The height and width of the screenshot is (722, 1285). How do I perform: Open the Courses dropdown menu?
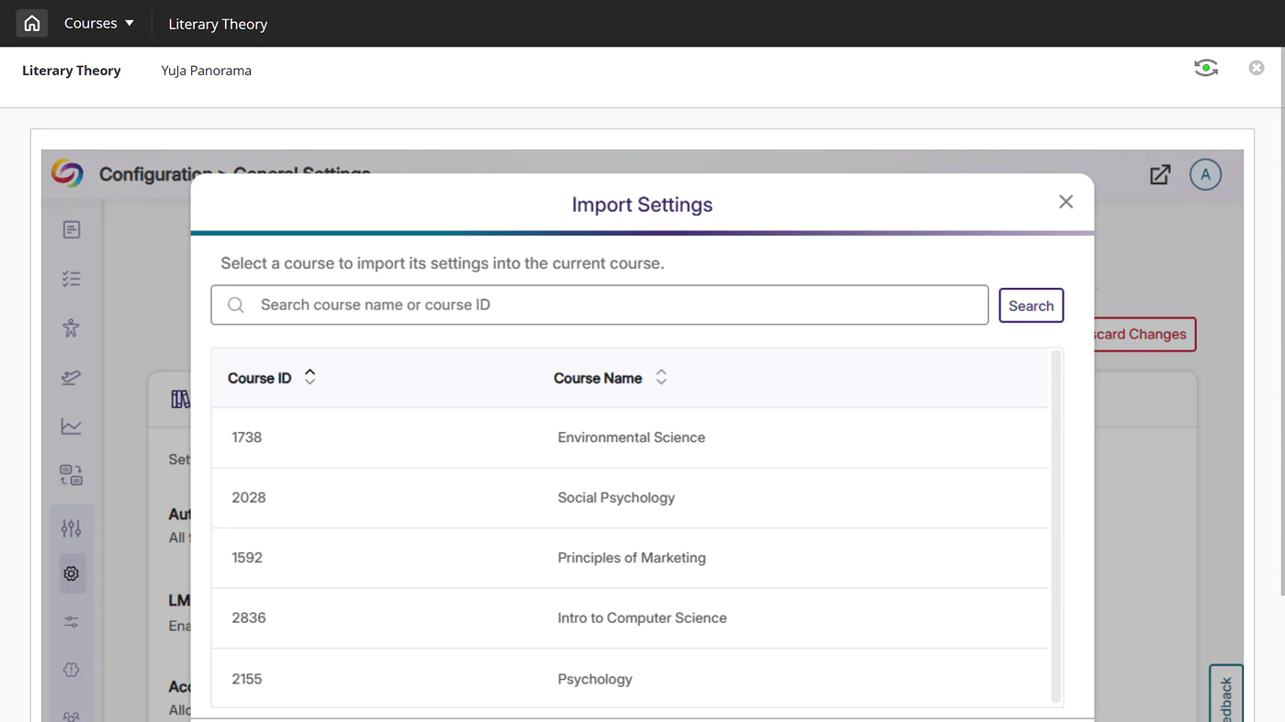point(98,24)
